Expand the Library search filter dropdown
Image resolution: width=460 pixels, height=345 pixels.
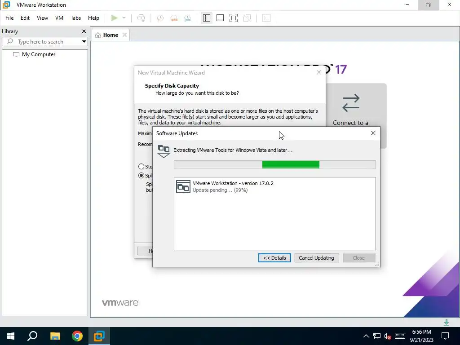[x=84, y=42]
